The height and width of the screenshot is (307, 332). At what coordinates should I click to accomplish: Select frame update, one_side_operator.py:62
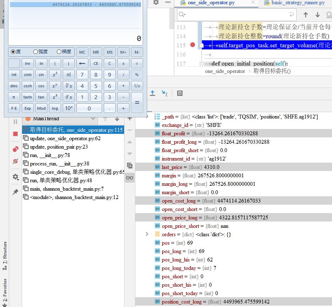pos(73,138)
